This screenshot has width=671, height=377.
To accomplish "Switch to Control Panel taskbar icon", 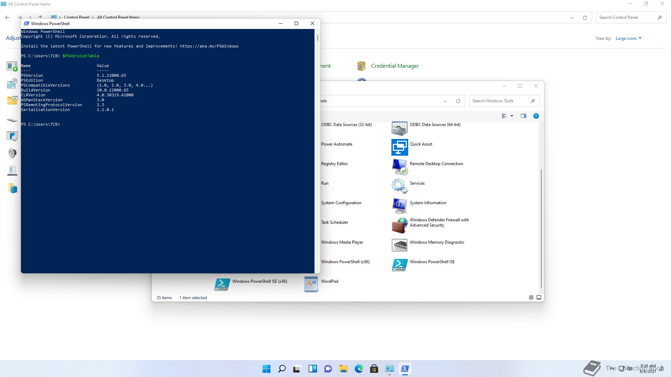I will 389,369.
